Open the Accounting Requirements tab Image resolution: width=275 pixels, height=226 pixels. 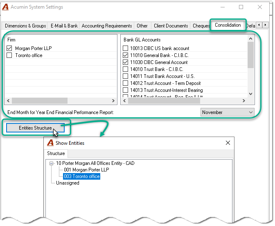point(107,26)
